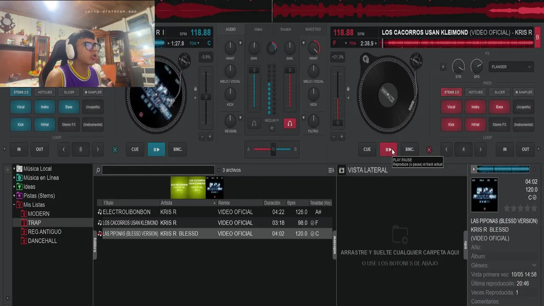This screenshot has width=544, height=306.
Task: Click right deck red record-style icon
Action: [429, 150]
